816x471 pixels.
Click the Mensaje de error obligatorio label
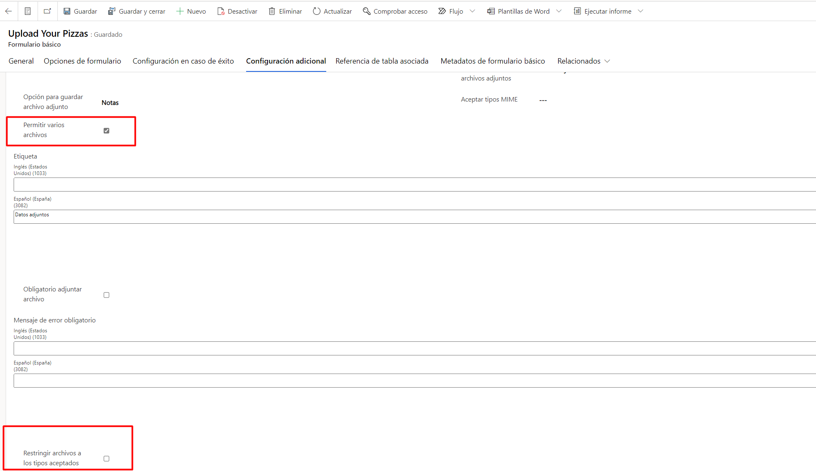tap(55, 320)
